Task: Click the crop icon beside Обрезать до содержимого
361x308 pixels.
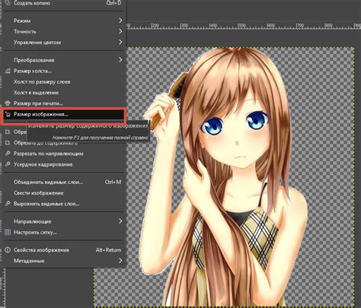Action: [8, 143]
